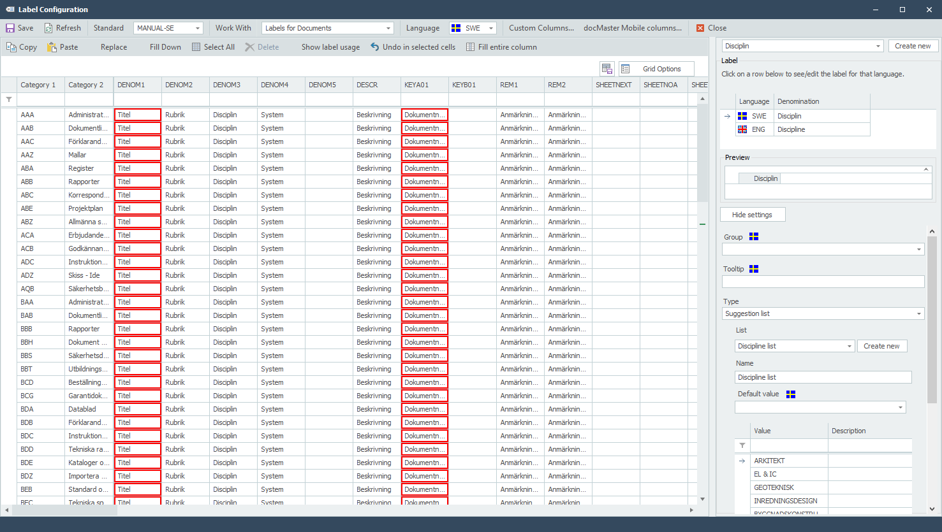Screen dimensions: 942x532
Task: Select the Datablad cell in BDA row
Action: pos(89,409)
